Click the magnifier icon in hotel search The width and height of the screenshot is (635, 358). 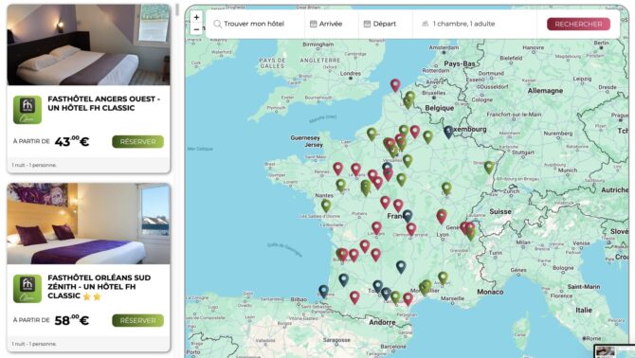point(217,24)
